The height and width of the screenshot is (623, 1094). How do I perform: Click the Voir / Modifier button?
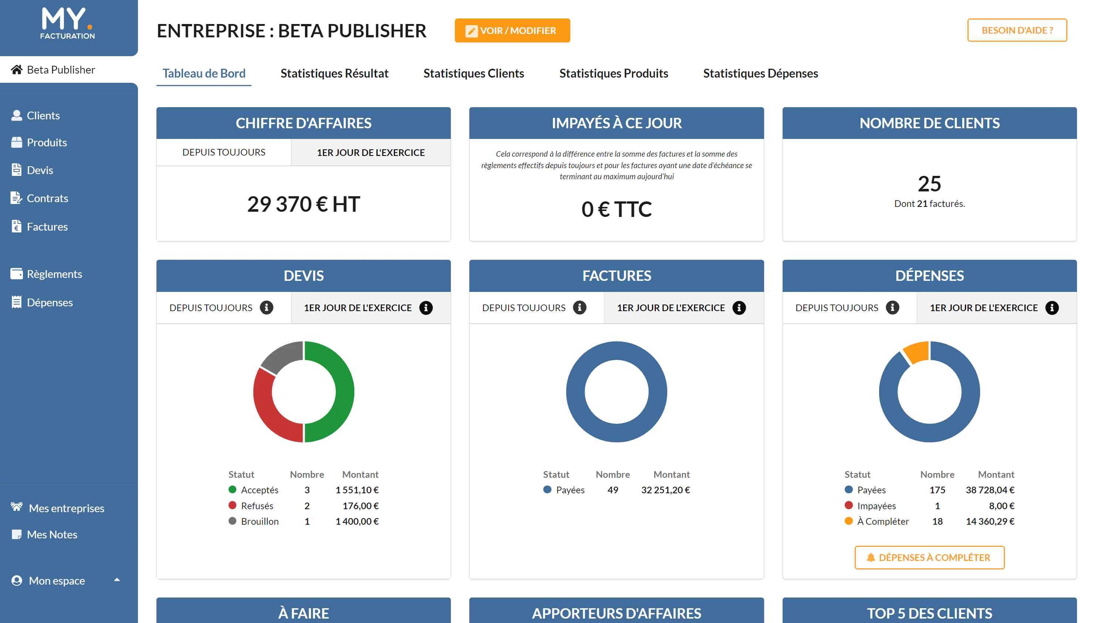click(x=512, y=31)
